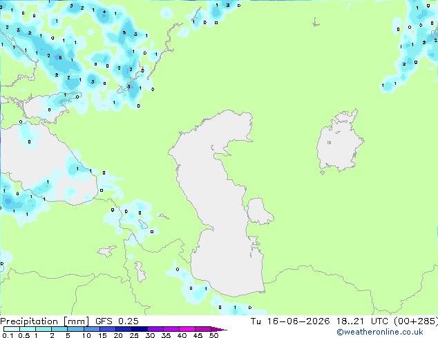Click the 2–5 mm legend color swatch
The width and height of the screenshot is (438, 338).
pos(59,329)
